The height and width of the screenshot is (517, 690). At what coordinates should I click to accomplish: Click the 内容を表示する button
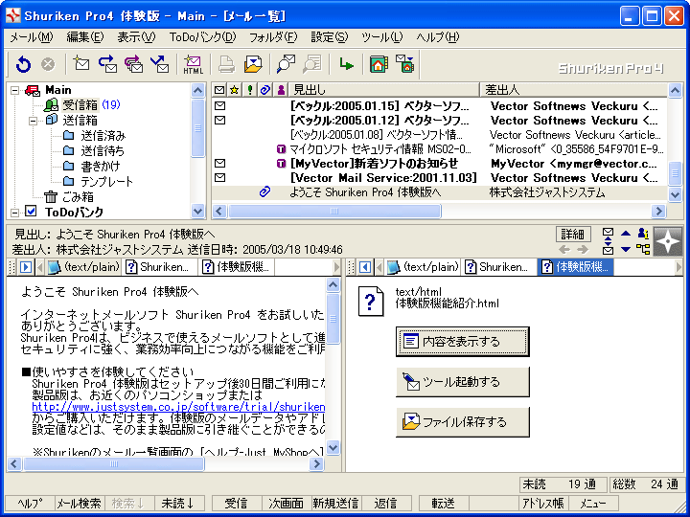pos(462,341)
